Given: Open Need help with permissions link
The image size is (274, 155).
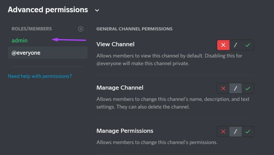Looking at the screenshot, I should coord(40,76).
